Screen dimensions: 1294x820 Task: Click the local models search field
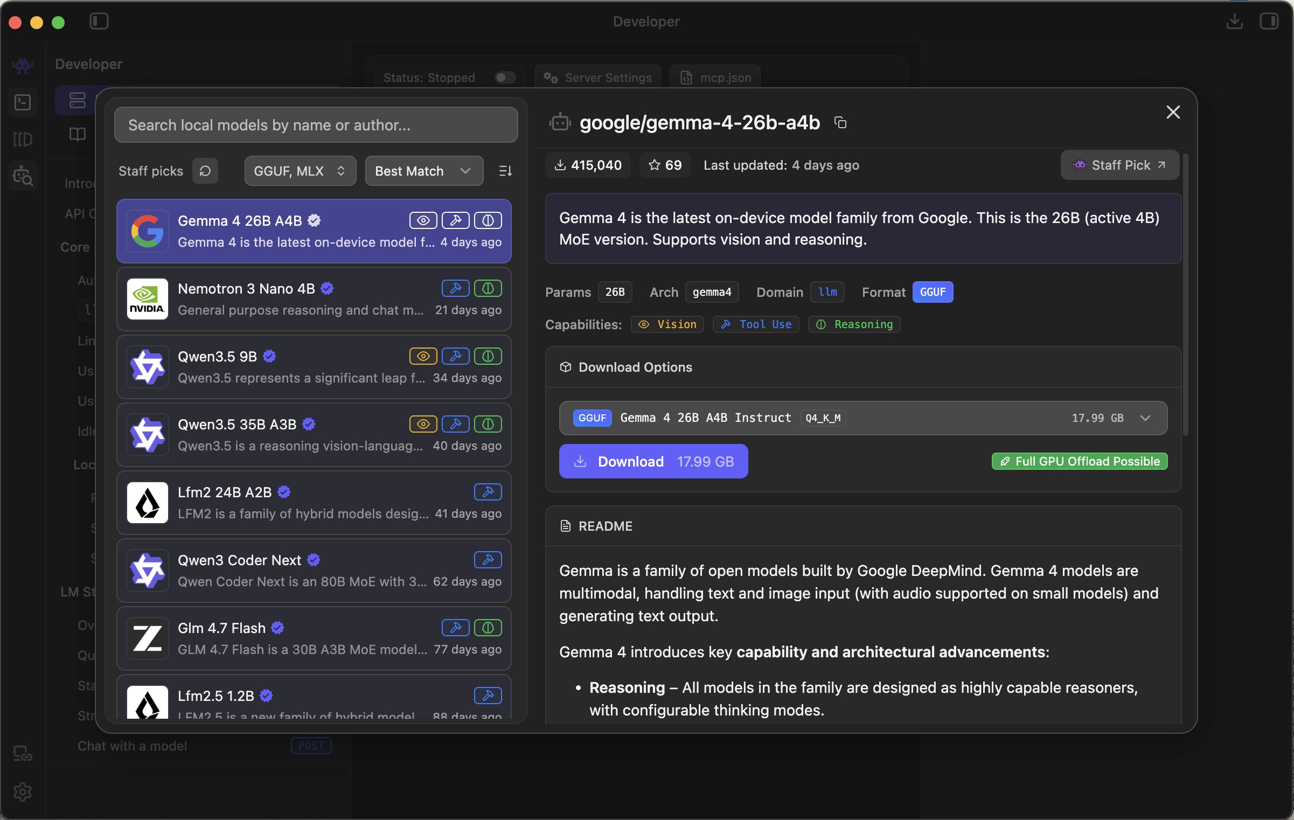tap(316, 124)
